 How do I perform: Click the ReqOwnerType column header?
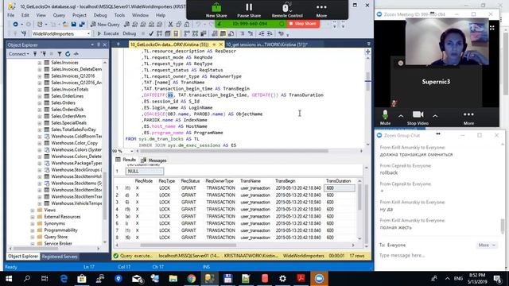point(220,181)
